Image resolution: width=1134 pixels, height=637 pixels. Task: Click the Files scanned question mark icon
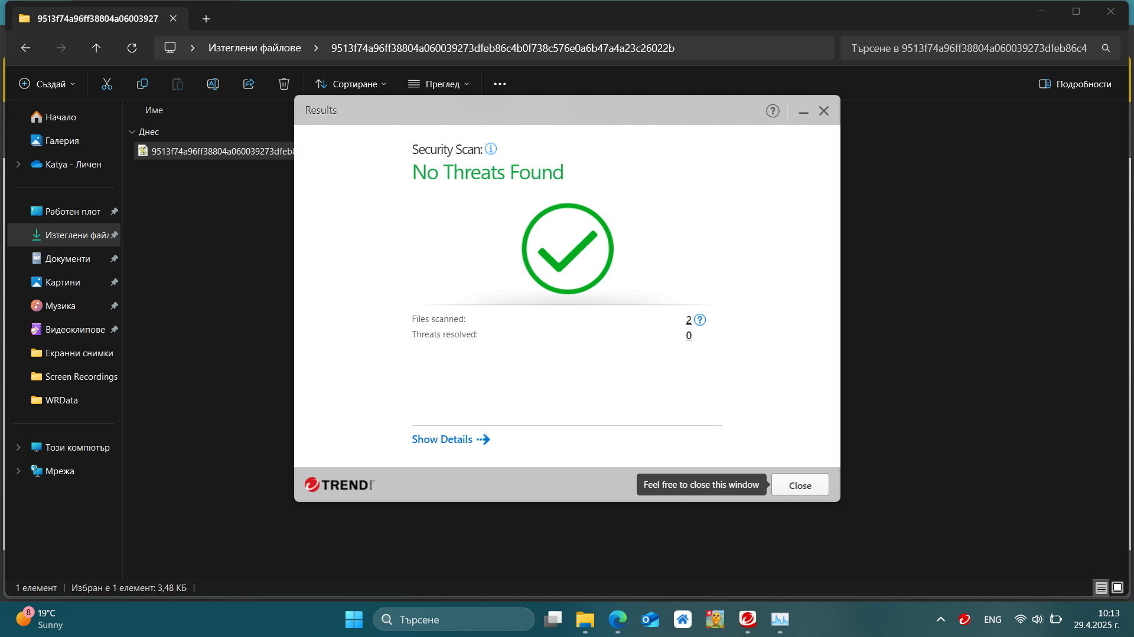point(700,320)
